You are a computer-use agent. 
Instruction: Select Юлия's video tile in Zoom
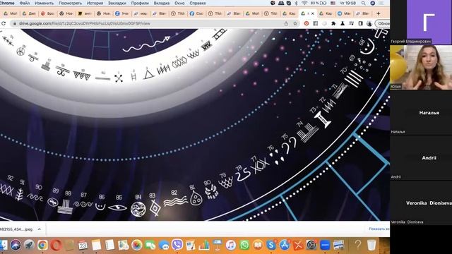coord(421,67)
